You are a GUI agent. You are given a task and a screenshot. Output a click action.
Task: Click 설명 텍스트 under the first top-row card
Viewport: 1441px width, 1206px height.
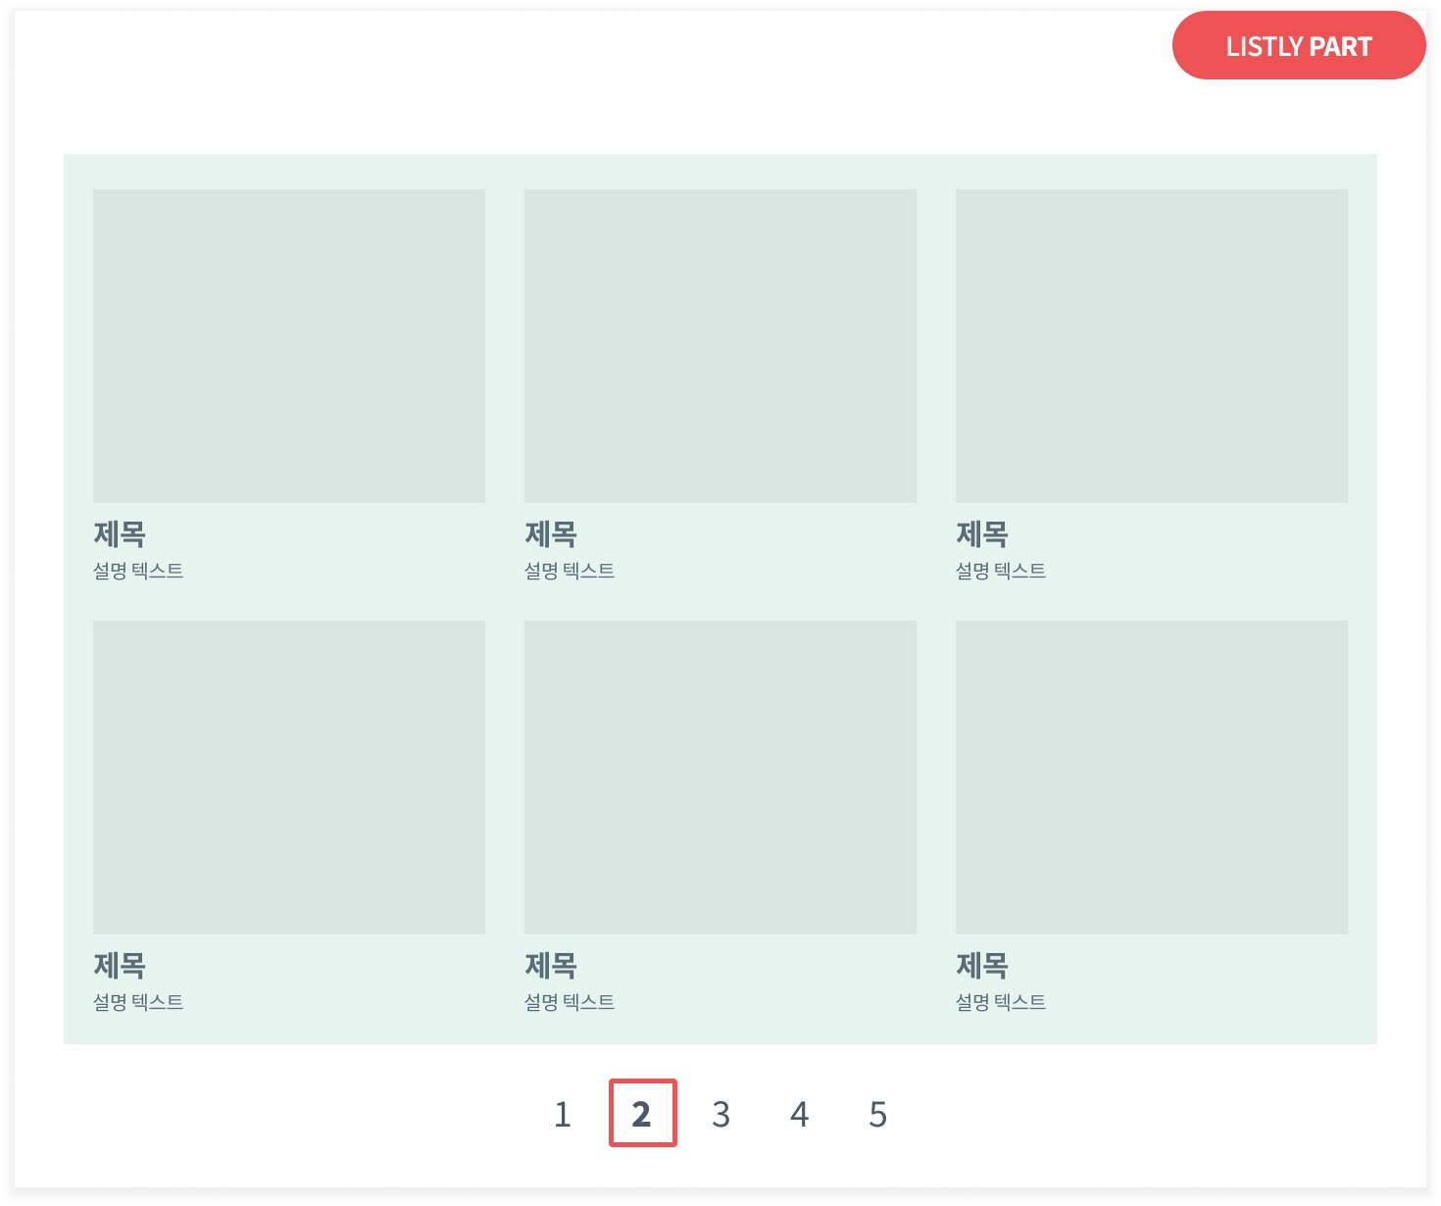point(138,571)
